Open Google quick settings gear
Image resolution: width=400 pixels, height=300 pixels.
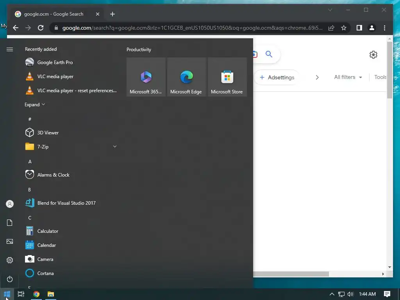coord(373,55)
